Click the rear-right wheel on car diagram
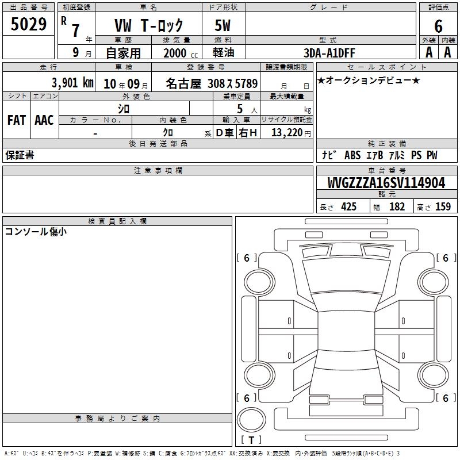 tap(434, 375)
